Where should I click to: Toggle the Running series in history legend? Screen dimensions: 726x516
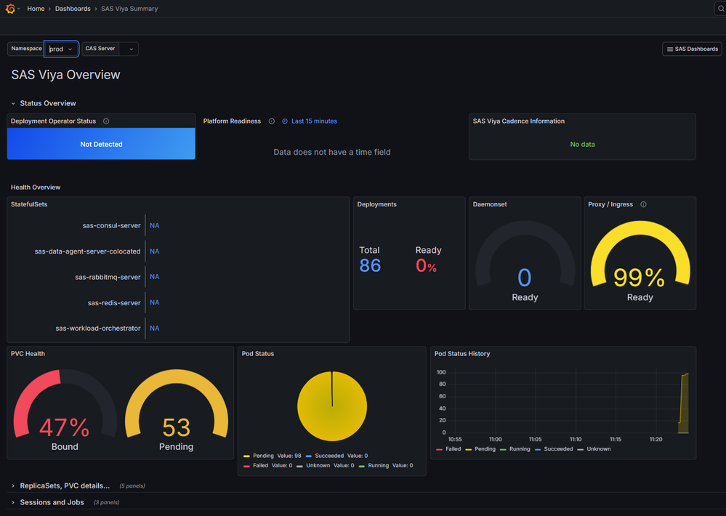pyautogui.click(x=515, y=449)
